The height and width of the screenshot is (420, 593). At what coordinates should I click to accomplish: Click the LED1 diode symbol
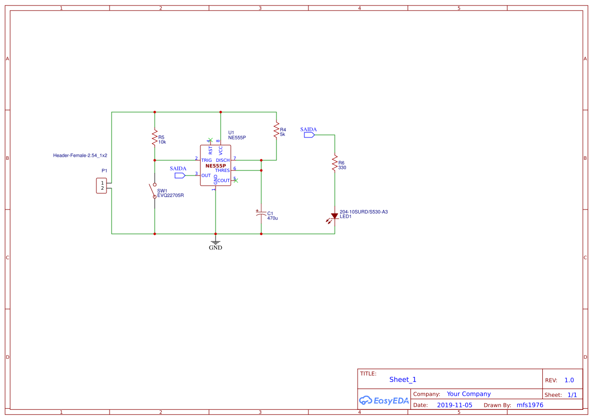(x=334, y=217)
